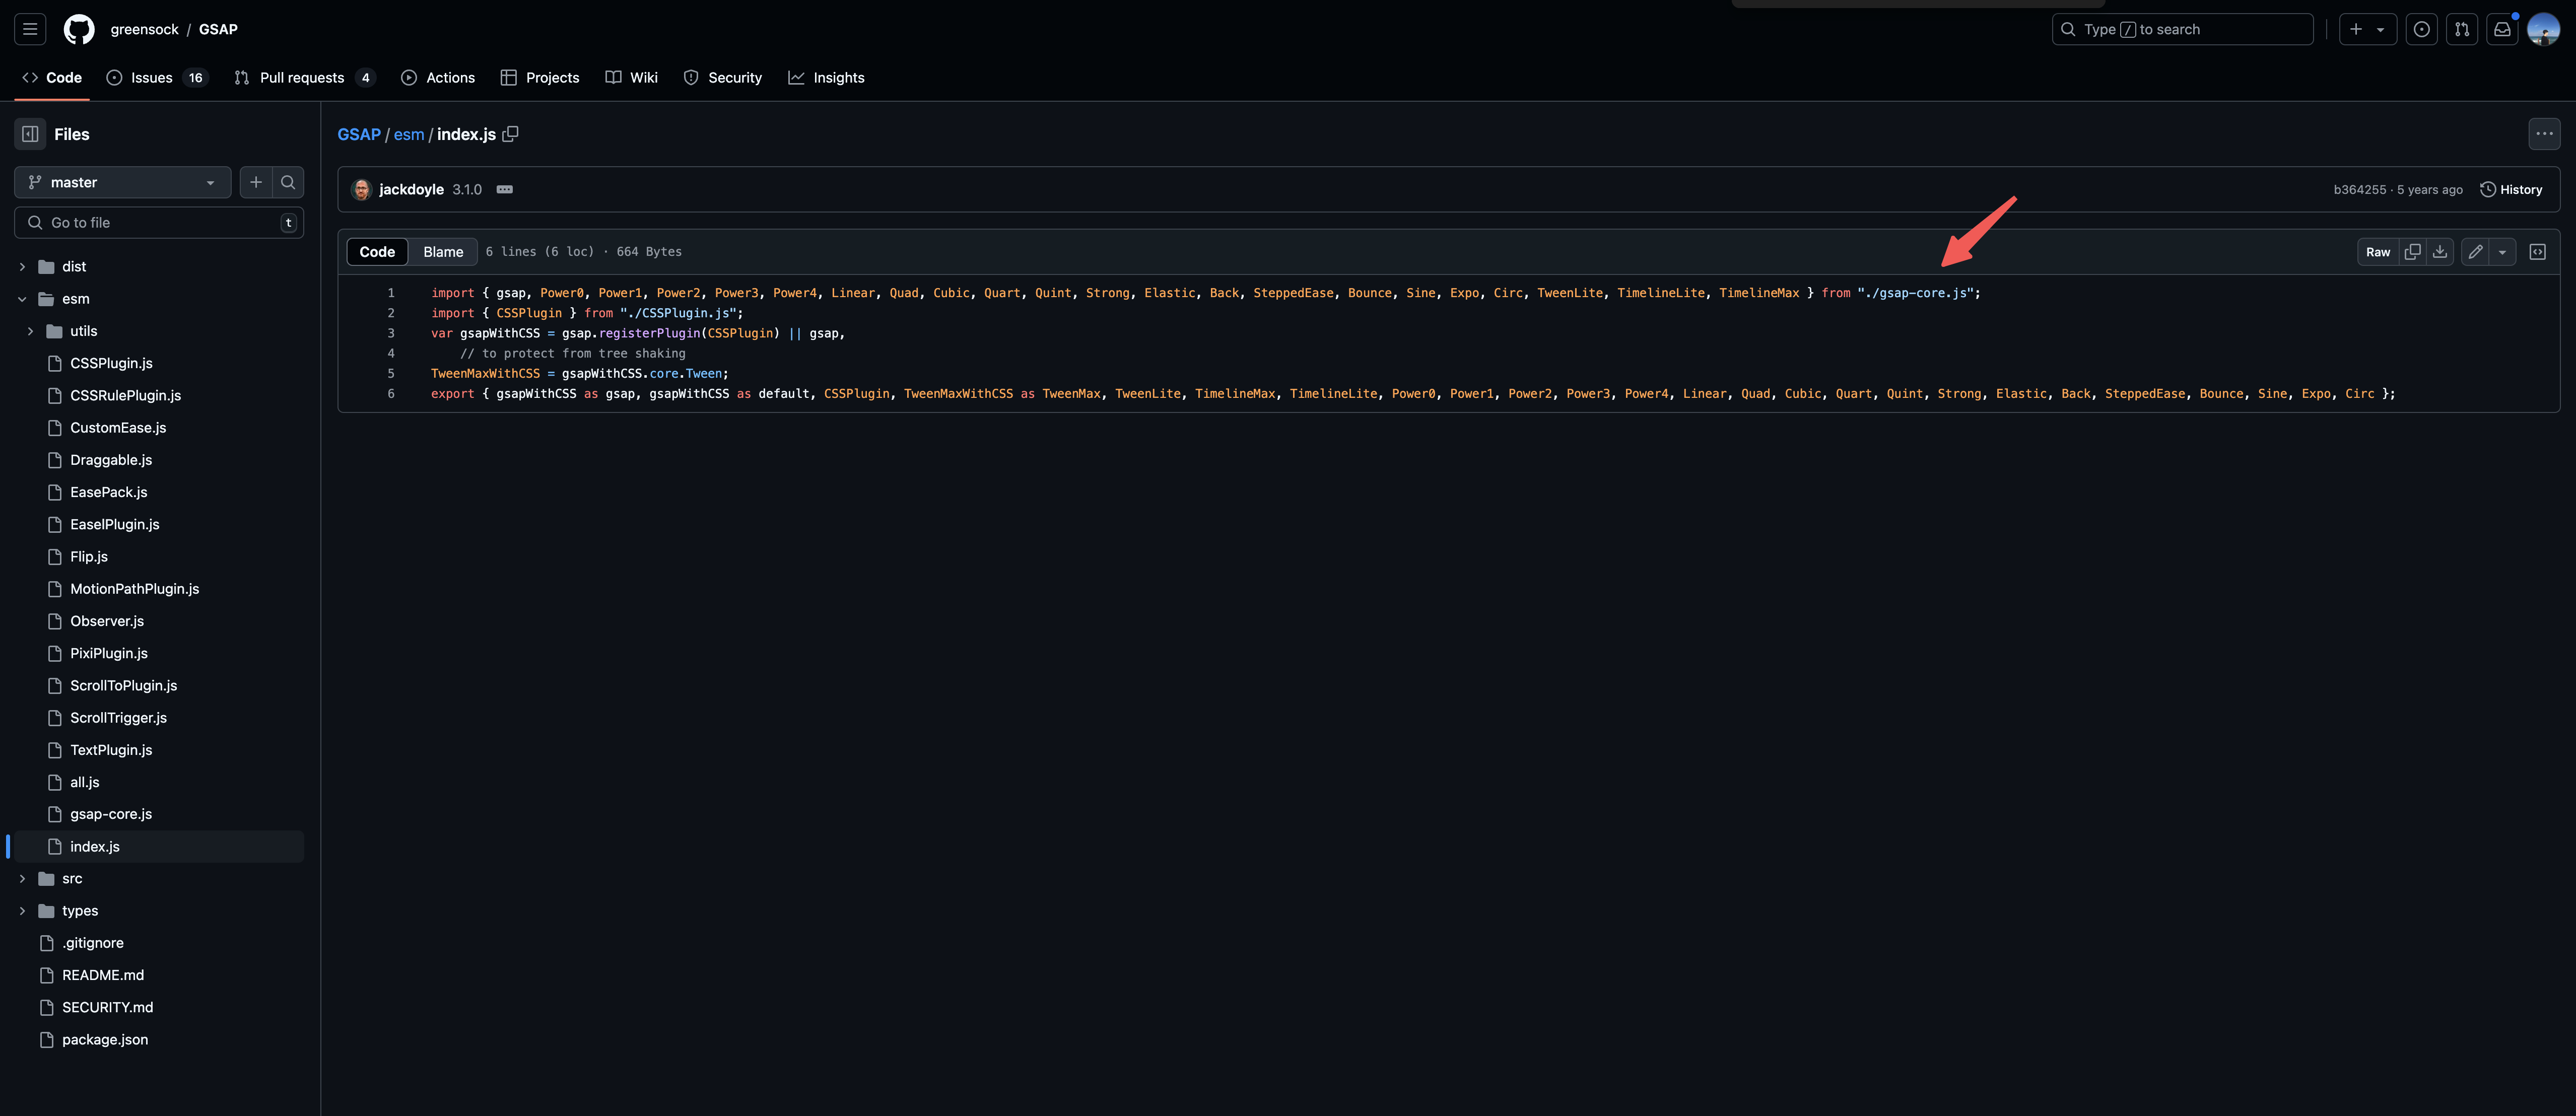Expand the commit message ellipsis
Viewport: 2576px width, 1116px height.
click(x=505, y=189)
